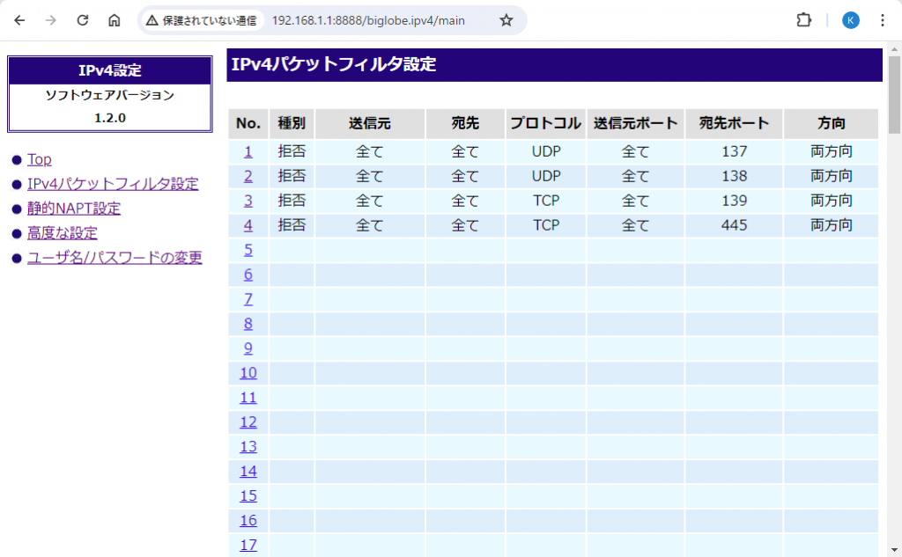Open filter entry number 4
902x557 pixels.
(x=248, y=225)
